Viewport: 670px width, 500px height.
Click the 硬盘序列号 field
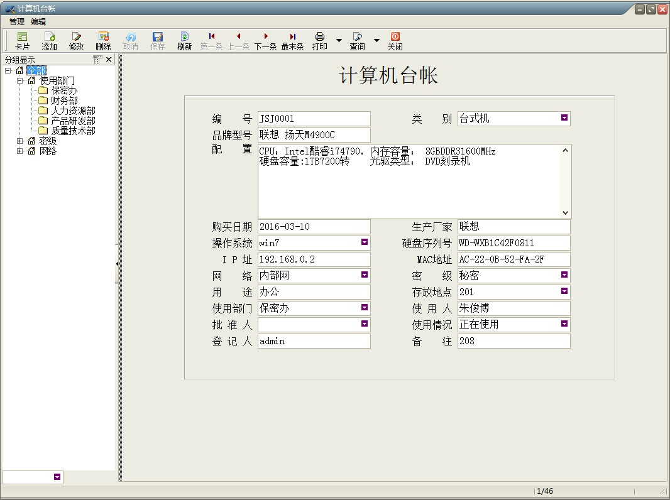click(x=514, y=243)
